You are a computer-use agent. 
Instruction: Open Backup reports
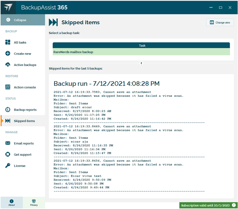click(x=25, y=110)
